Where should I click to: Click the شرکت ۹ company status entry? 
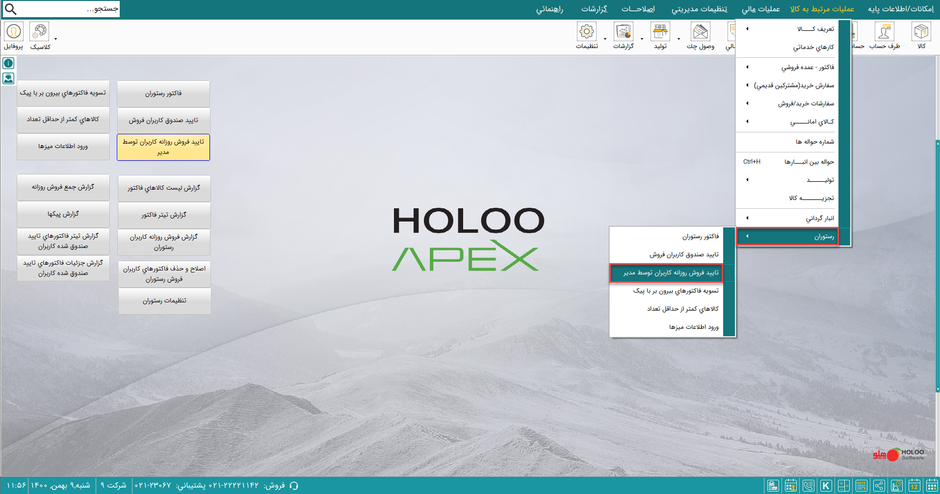113,485
